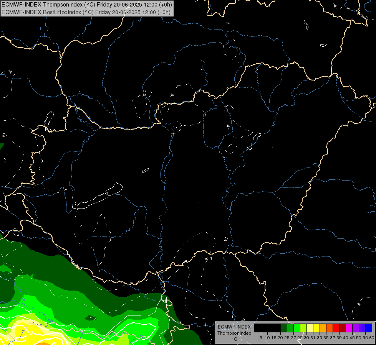Click the ECMWF-INDEX BestLiftedIndex title line
Viewport: 376px width, 345px height.
(x=86, y=12)
